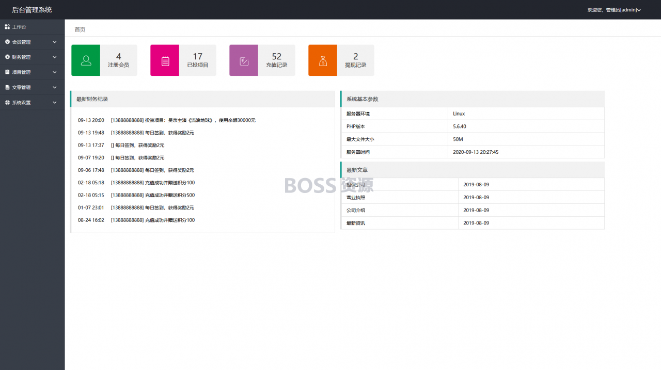Expand the 财务管理 chevron
661x370 pixels.
tap(55, 57)
